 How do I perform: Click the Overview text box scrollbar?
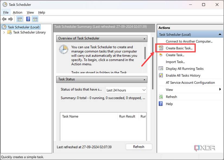coord(145,53)
